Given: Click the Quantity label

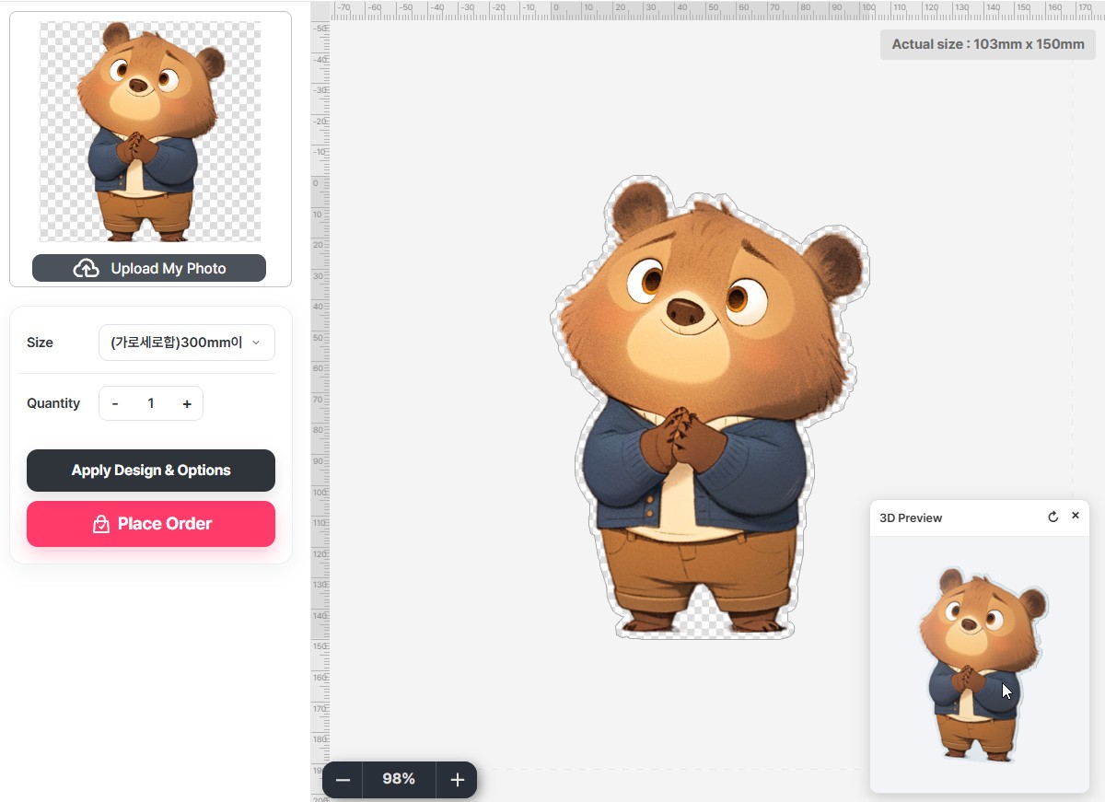Looking at the screenshot, I should coord(53,403).
